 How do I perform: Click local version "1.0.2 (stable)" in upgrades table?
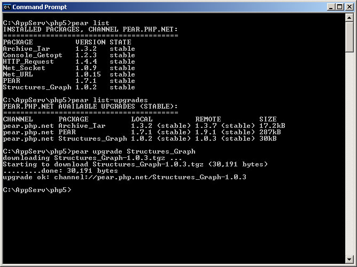161,139
